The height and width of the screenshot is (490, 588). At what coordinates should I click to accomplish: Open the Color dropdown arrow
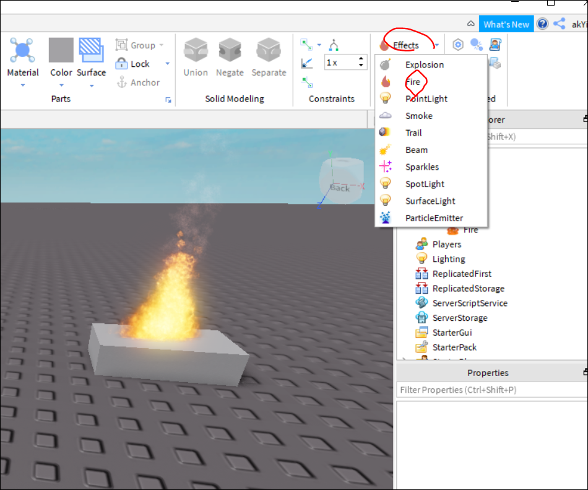pyautogui.click(x=61, y=85)
